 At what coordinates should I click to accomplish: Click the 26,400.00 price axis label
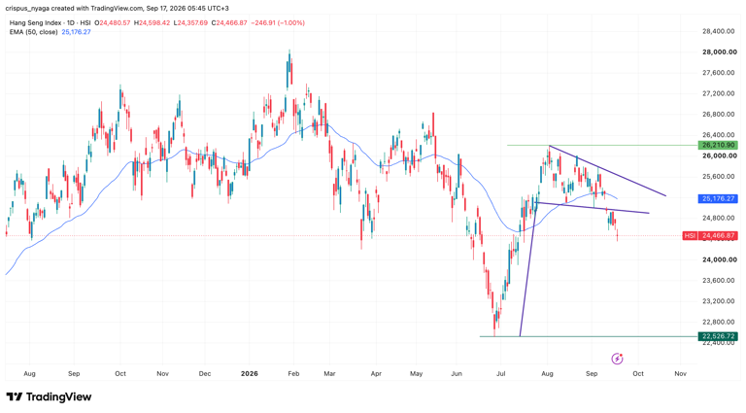[x=720, y=135]
